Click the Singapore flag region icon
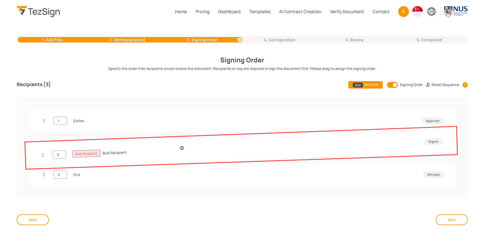484x252 pixels. click(417, 12)
